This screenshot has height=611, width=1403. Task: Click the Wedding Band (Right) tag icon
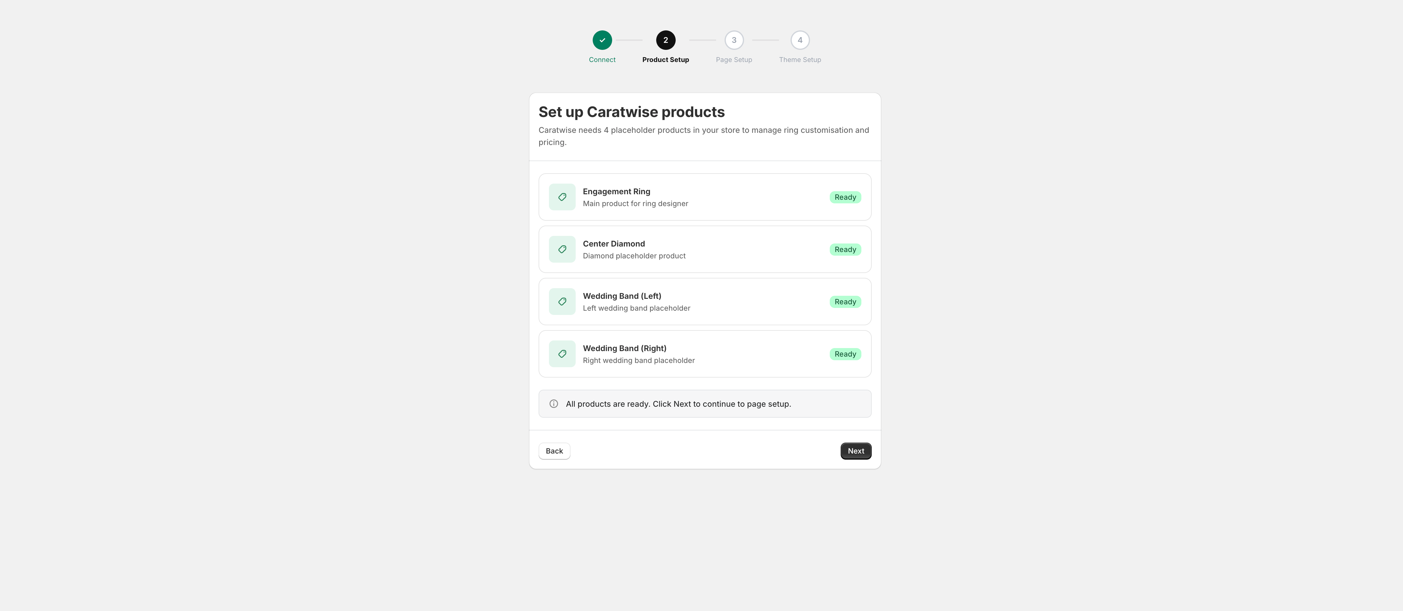(x=562, y=354)
